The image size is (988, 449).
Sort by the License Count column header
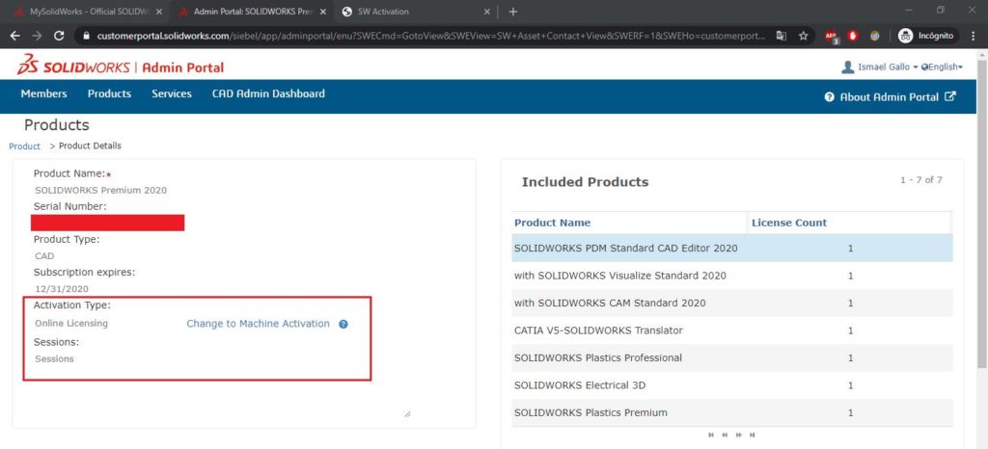click(x=789, y=223)
